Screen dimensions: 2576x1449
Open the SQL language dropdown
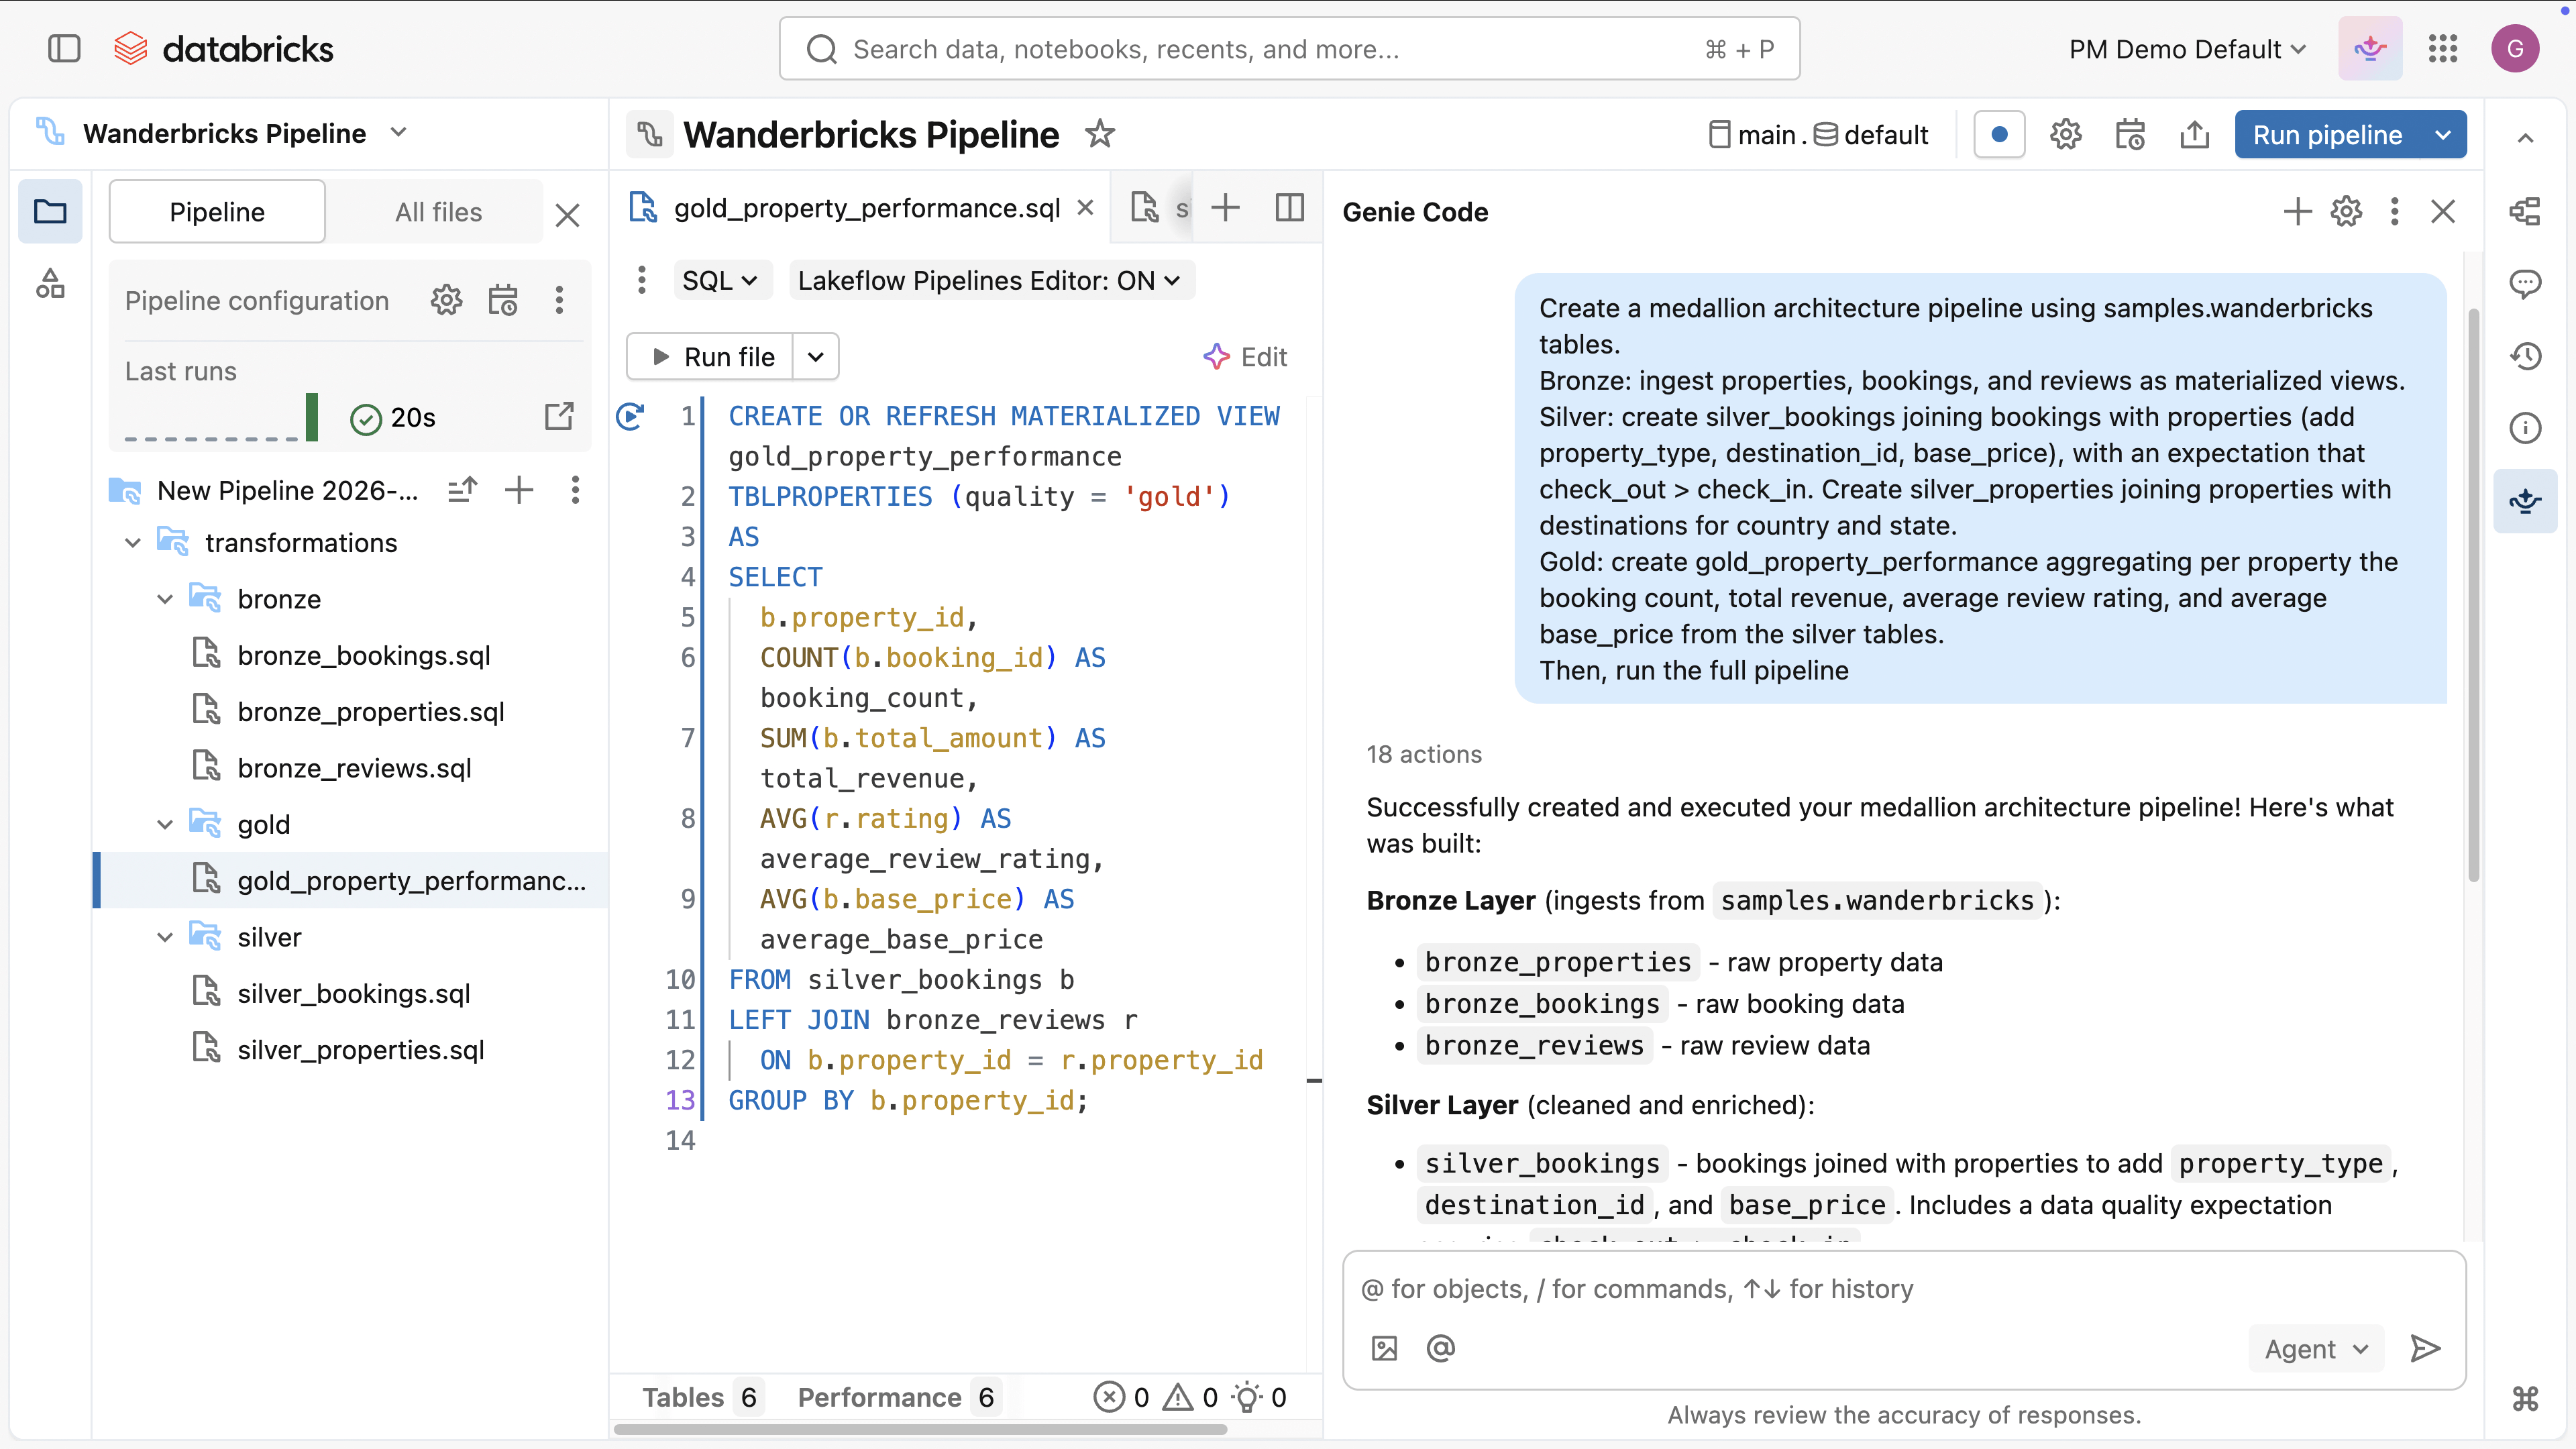tap(721, 280)
